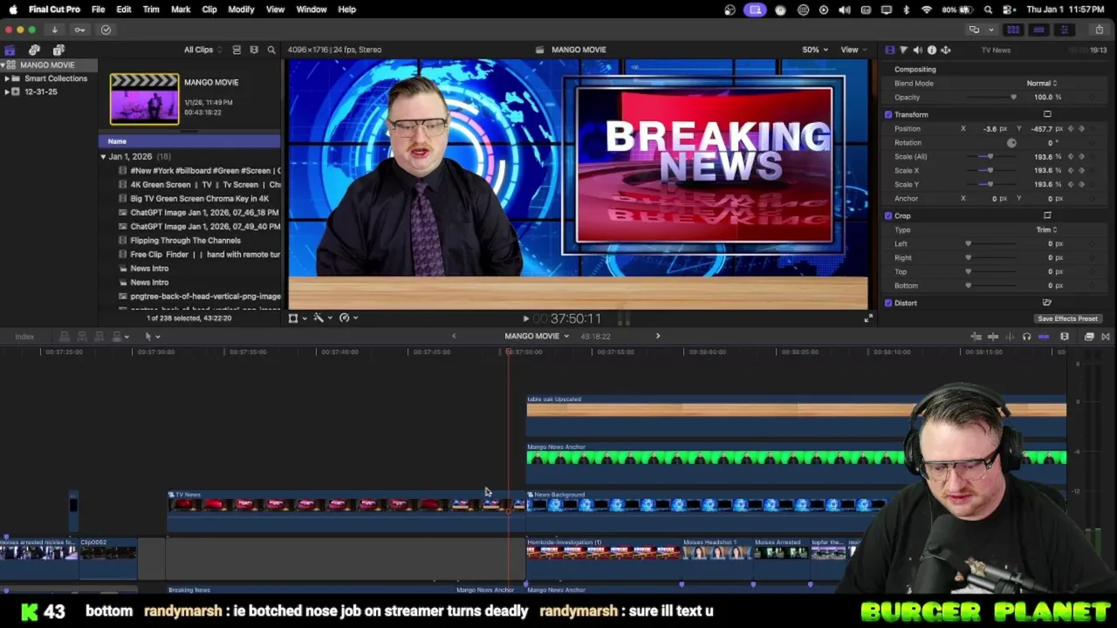Enter viewer full screen mode
Viewport: 1117px width, 628px height.
point(867,318)
